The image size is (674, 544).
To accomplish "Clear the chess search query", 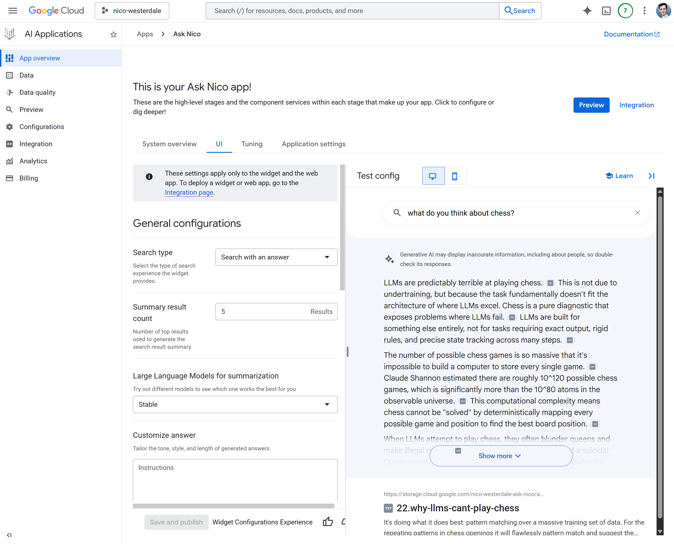I will 637,213.
